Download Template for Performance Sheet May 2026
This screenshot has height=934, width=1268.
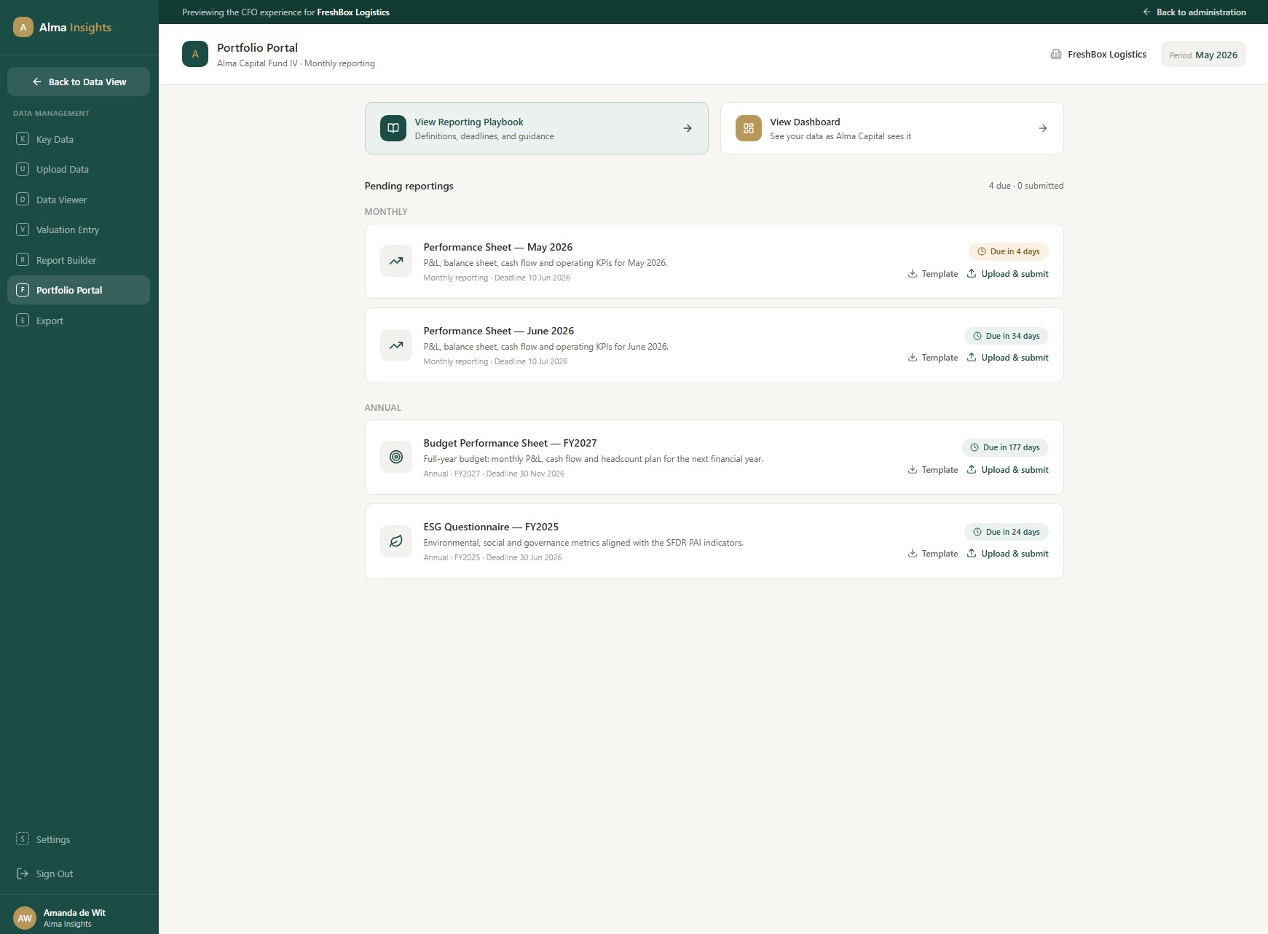pyautogui.click(x=933, y=274)
